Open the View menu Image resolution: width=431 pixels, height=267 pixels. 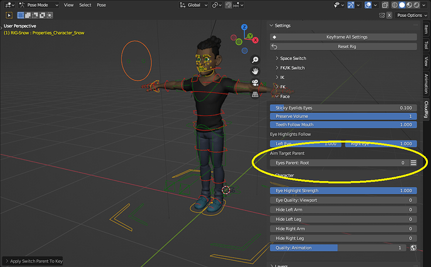69,5
